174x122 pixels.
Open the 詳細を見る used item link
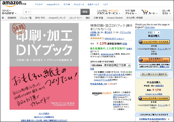[x=159, y=86]
